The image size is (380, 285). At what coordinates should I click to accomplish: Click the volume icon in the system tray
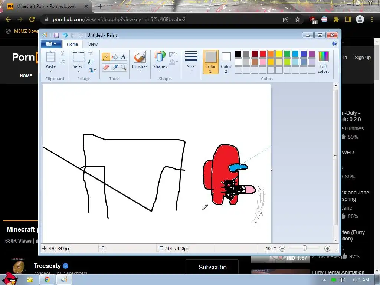pyautogui.click(x=342, y=280)
